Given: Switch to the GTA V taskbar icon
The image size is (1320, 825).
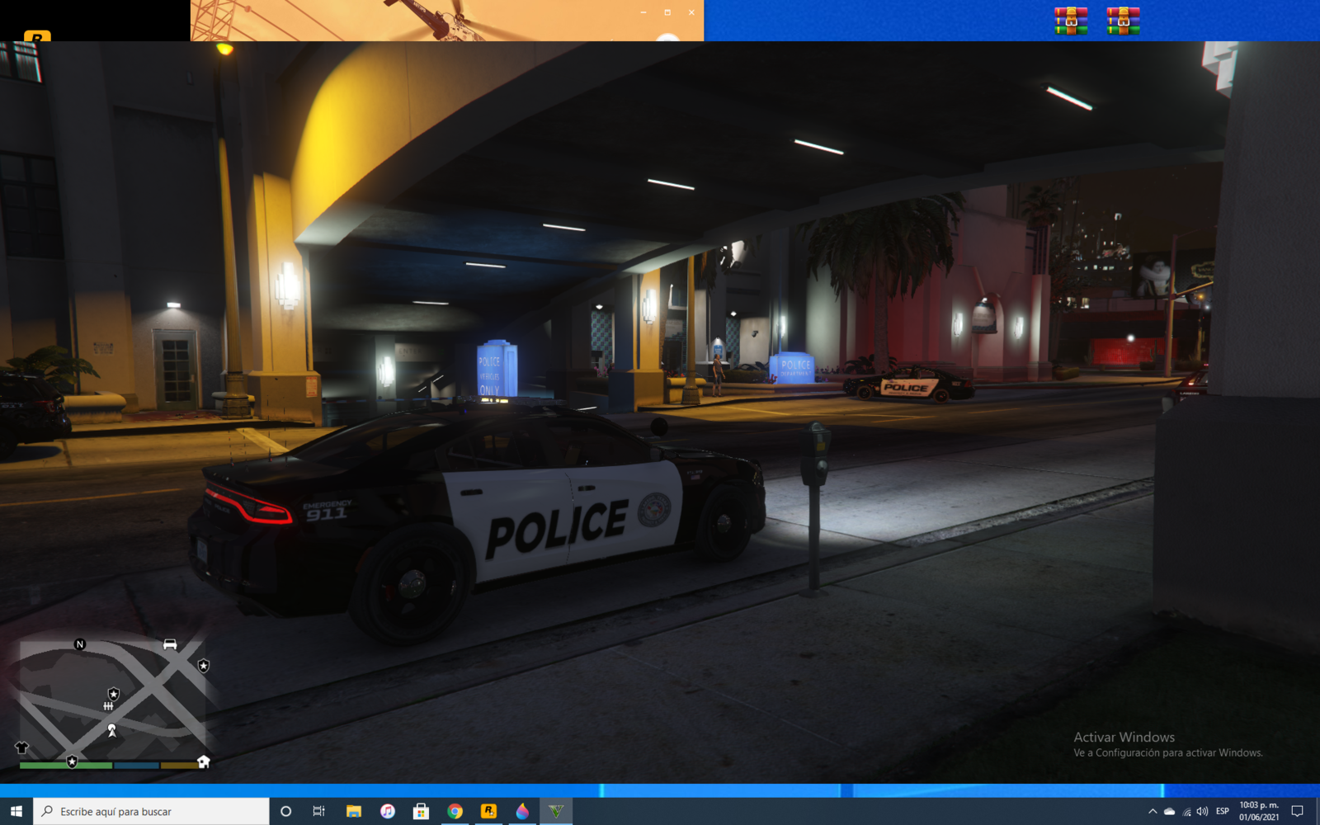Looking at the screenshot, I should point(556,812).
